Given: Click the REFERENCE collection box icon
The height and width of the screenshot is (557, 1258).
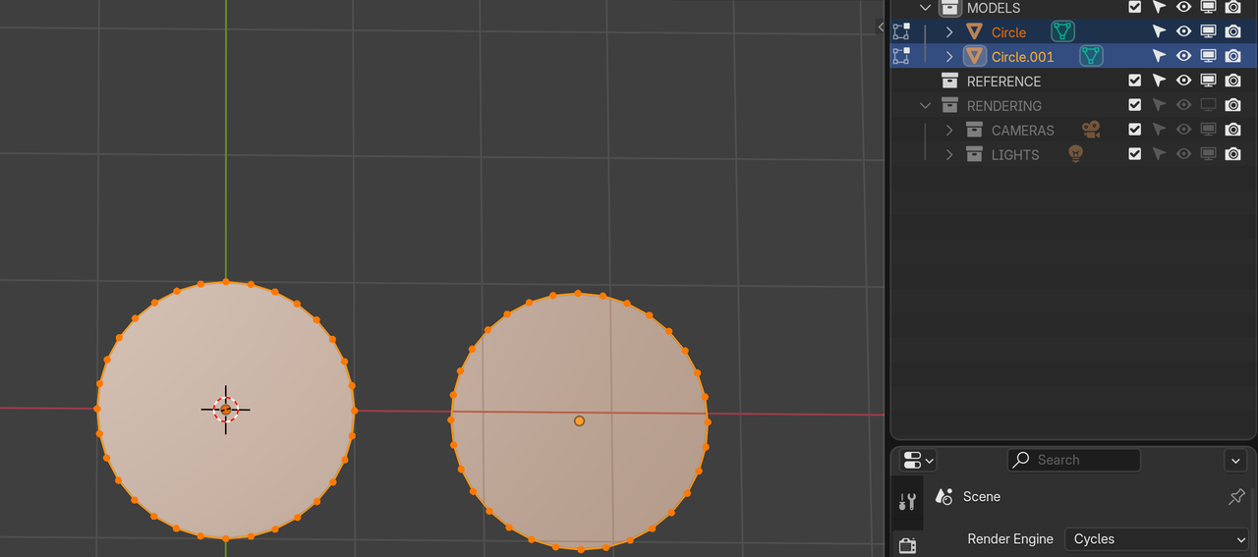Looking at the screenshot, I should [x=949, y=81].
